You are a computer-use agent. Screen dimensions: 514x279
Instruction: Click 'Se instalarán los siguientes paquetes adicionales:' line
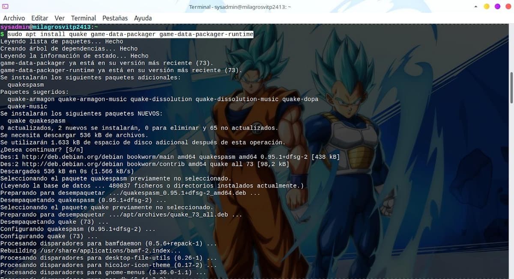[91, 78]
